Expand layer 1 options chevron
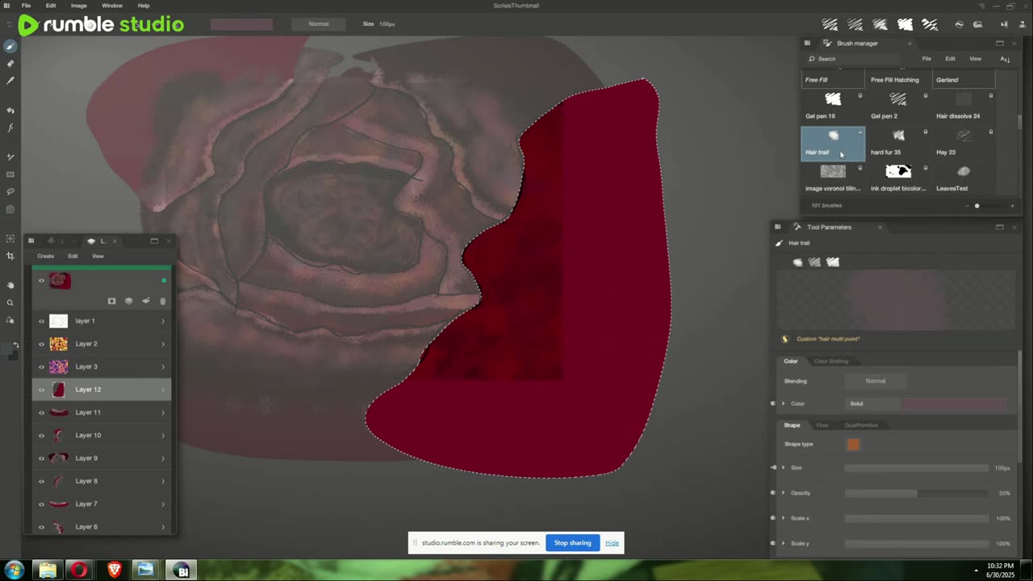1033x581 pixels. (163, 321)
